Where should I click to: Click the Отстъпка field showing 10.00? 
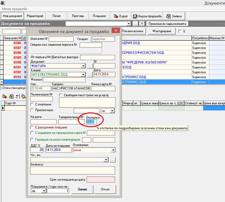91,122
